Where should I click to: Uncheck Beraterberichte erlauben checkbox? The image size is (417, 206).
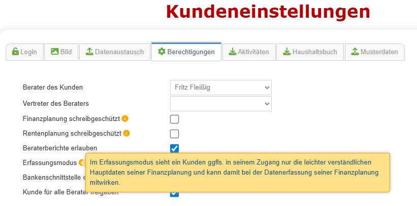[174, 148]
